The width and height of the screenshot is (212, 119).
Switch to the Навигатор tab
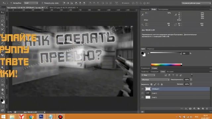coord(145,9)
